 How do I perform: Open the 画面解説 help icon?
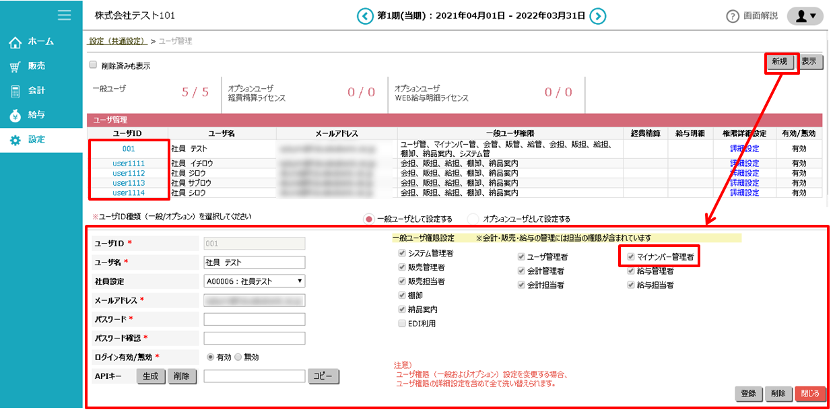(x=732, y=17)
